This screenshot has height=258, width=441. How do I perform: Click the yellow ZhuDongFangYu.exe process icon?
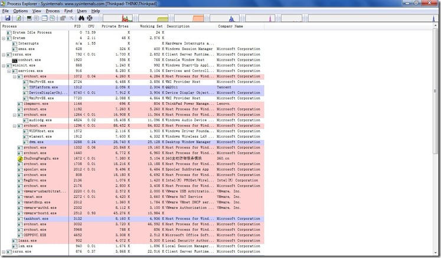click(x=20, y=158)
